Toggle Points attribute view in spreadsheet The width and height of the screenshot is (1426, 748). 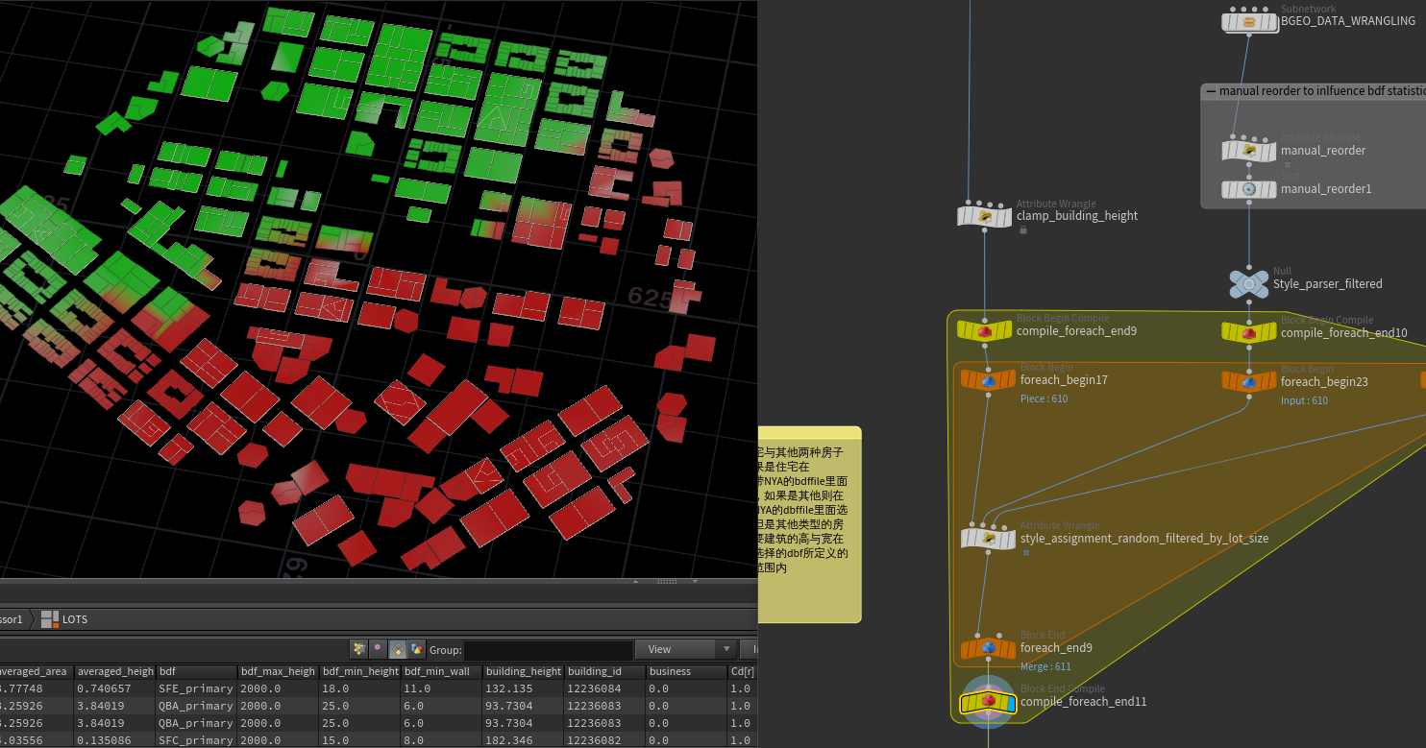358,649
